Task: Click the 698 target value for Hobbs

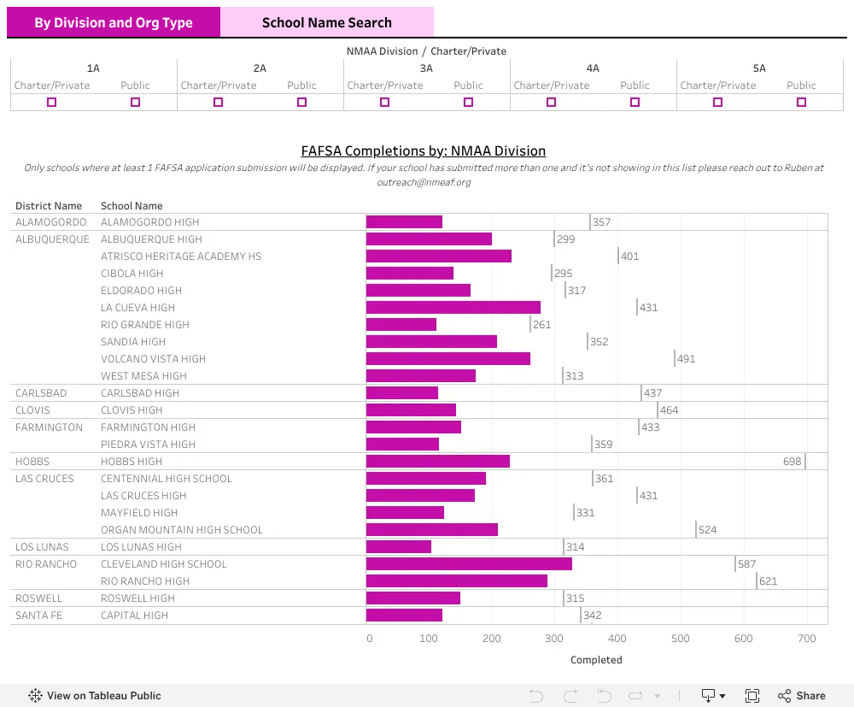Action: pyautogui.click(x=792, y=461)
